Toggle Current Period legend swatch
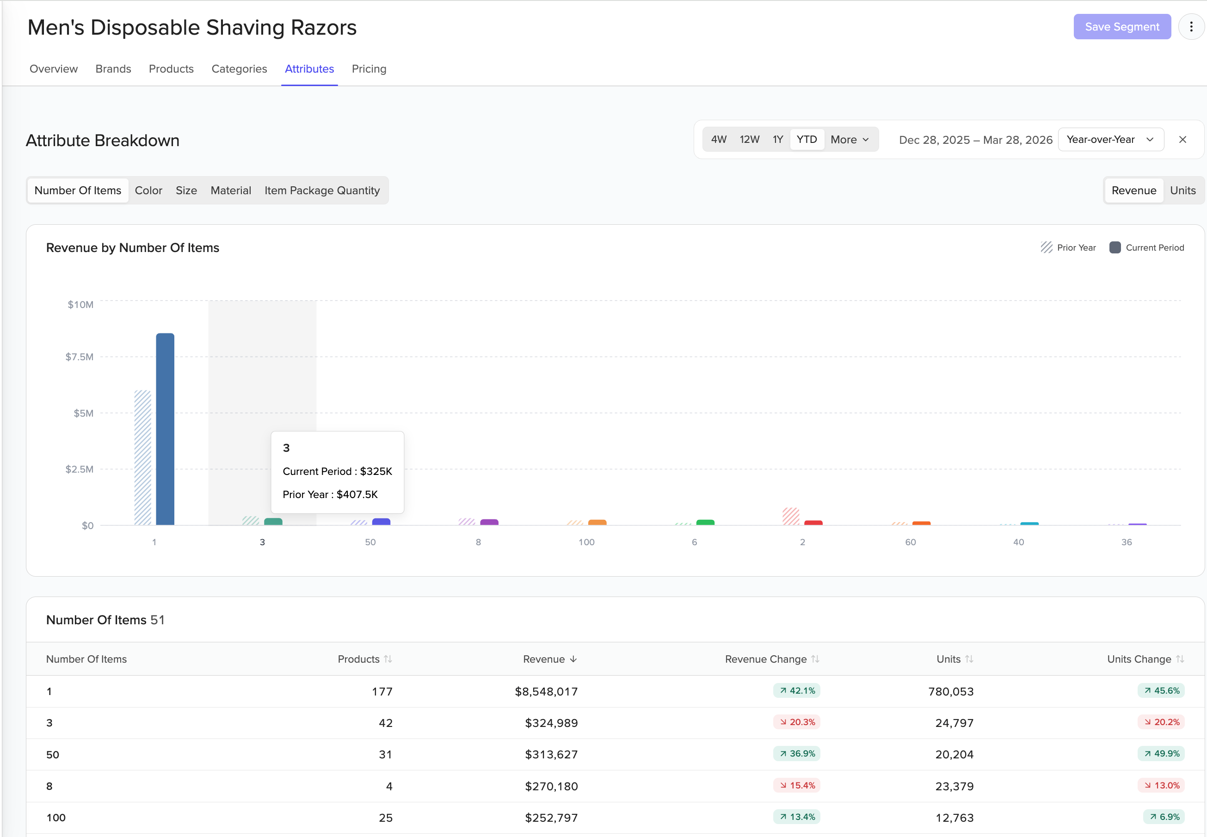1207x837 pixels. [1115, 247]
